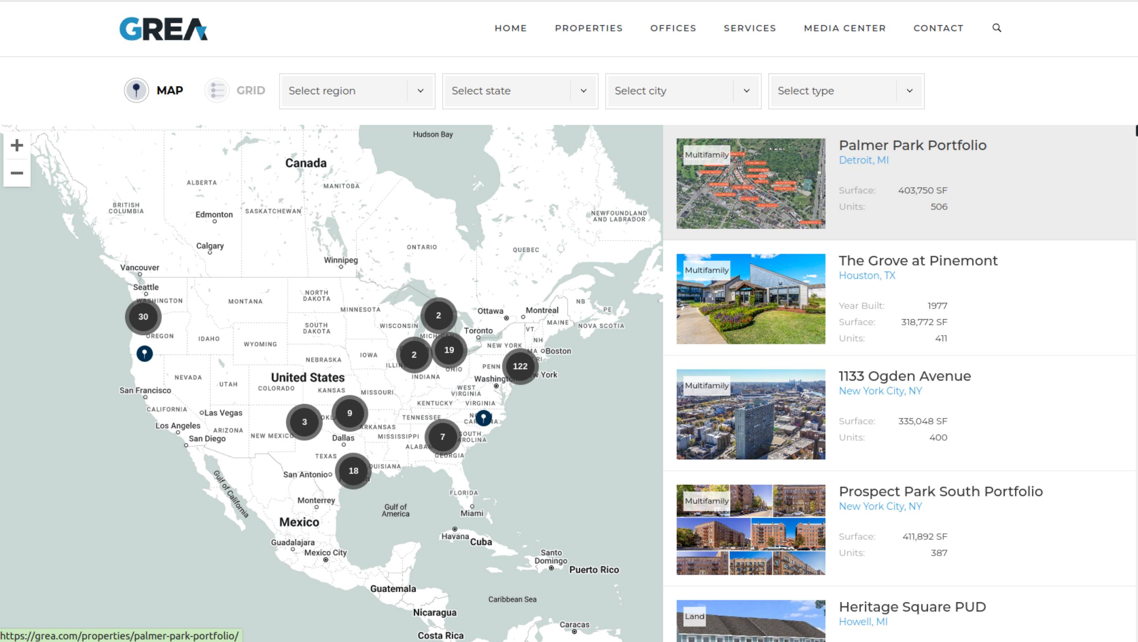
Task: Open the 2-property cluster above Michigan
Action: (438, 316)
